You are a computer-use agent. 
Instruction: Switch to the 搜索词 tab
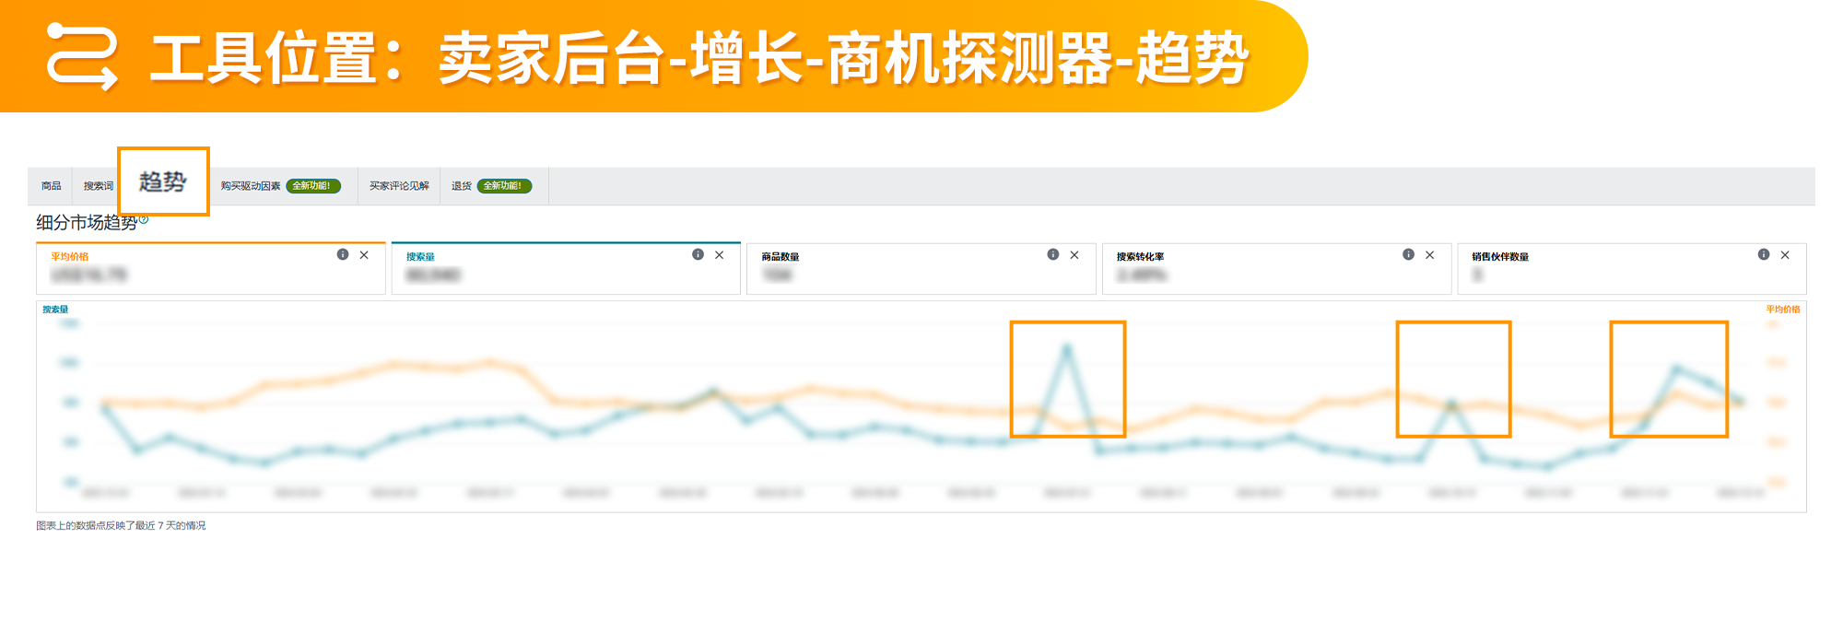pyautogui.click(x=98, y=186)
